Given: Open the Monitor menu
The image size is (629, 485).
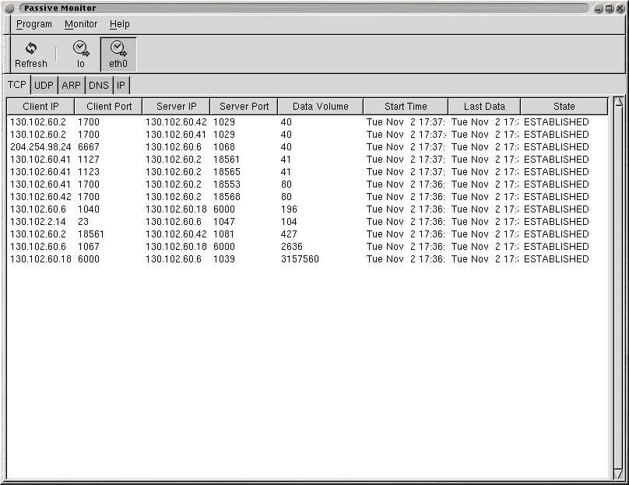Looking at the screenshot, I should click(81, 24).
